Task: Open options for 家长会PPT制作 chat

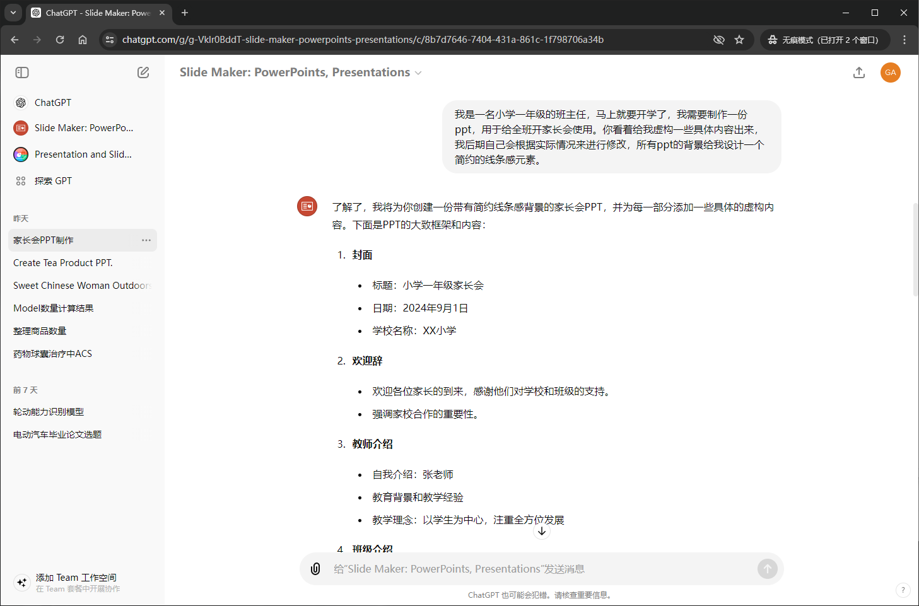Action: point(146,240)
